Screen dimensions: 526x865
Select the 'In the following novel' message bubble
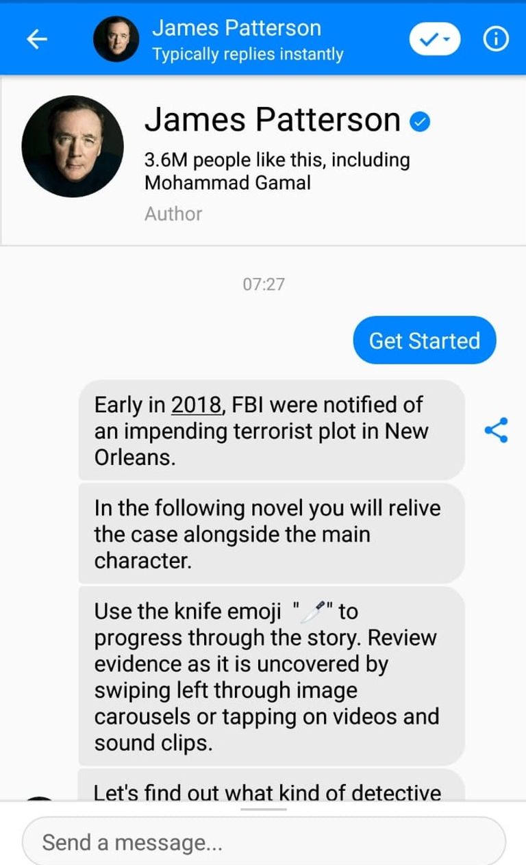[x=271, y=534]
